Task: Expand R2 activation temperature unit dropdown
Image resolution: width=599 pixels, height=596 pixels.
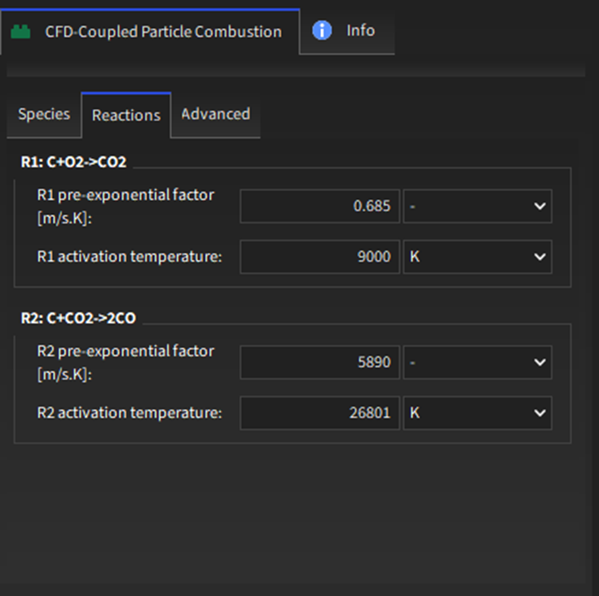Action: [x=477, y=413]
